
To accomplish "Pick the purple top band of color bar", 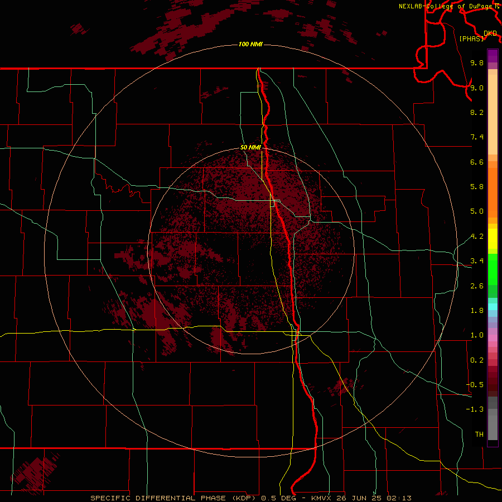I will [493, 56].
